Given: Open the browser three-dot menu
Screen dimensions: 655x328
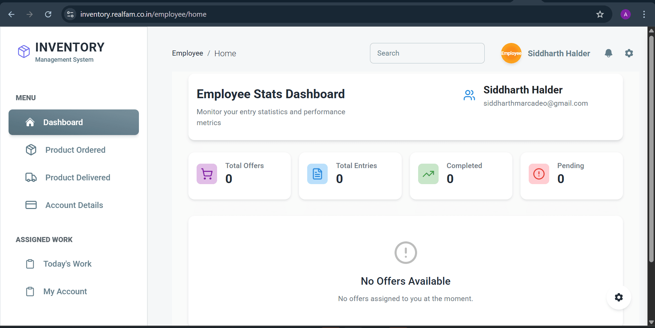Looking at the screenshot, I should [x=644, y=14].
